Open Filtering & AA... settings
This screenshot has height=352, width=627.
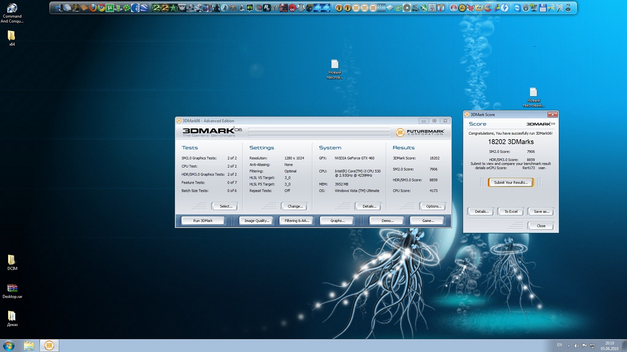(x=297, y=220)
